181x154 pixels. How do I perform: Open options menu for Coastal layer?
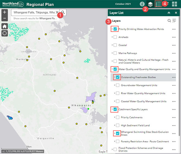pos(174,45)
